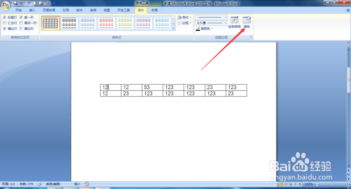Viewport: 351px width, 189px height.
Task: Click the picture icon in quick access toolbar
Action: pos(41,3)
